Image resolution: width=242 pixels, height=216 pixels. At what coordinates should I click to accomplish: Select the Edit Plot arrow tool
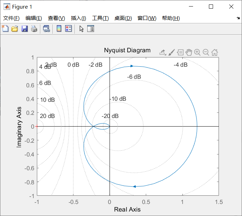click(81, 29)
